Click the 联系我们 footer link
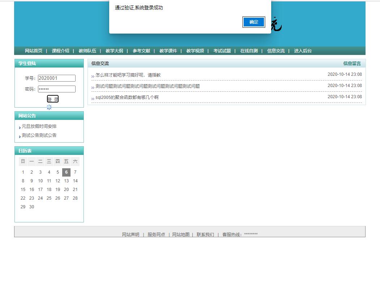Screen dimensions: 380x295 [205, 234]
